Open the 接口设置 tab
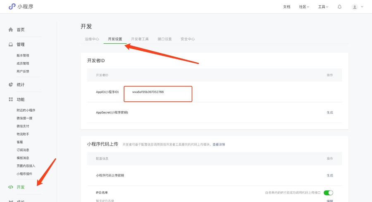Screen dimensions: 372x202 (x=165, y=39)
